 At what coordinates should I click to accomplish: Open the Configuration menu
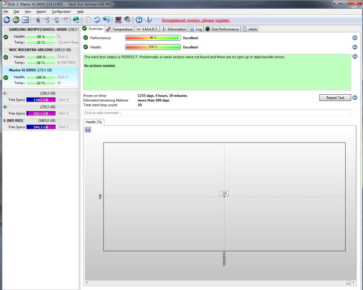pos(61,12)
